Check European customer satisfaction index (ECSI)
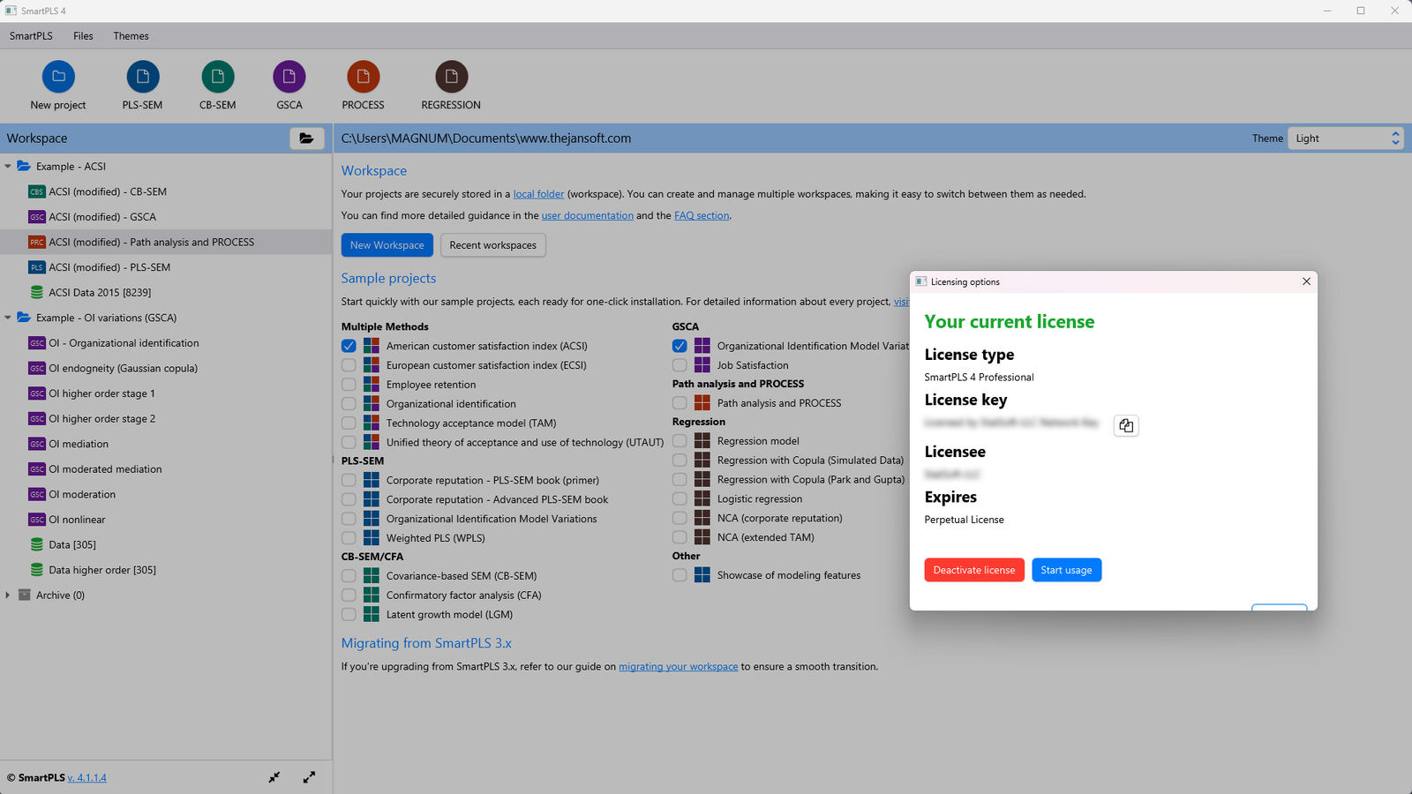1412x794 pixels. (349, 365)
